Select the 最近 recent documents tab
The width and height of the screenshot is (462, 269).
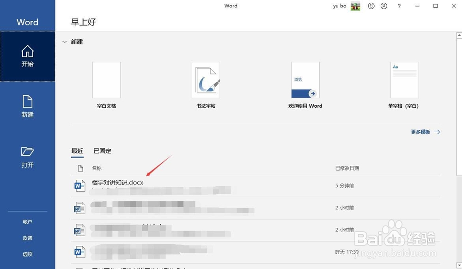coord(78,151)
